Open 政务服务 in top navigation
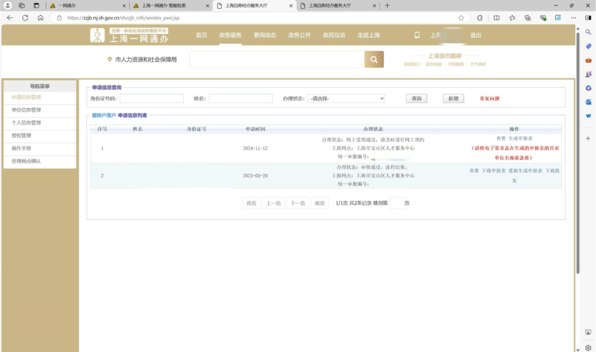 coord(230,35)
